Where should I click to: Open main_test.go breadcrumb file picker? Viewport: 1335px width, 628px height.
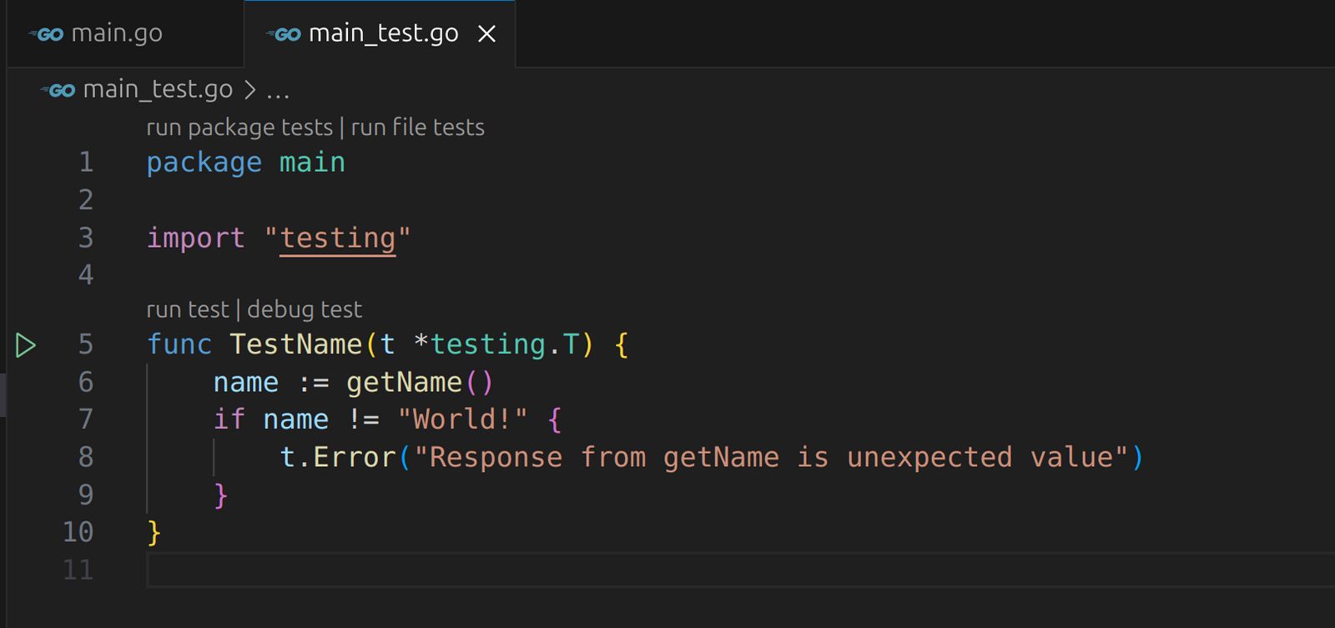pos(158,89)
